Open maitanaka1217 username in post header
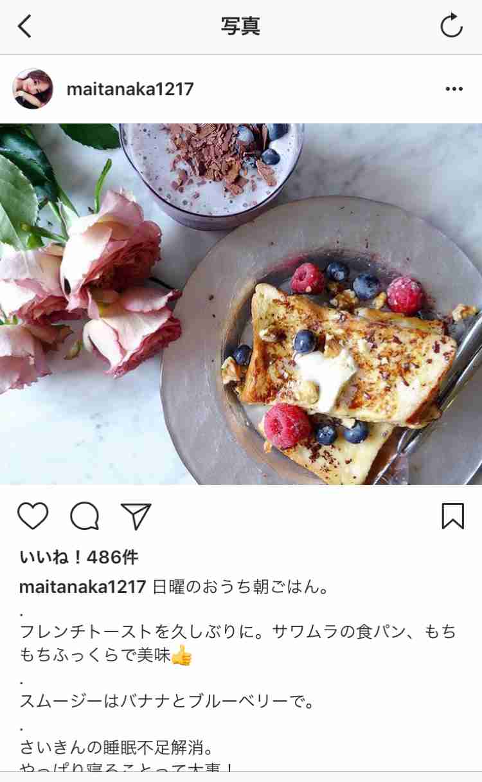 [130, 89]
